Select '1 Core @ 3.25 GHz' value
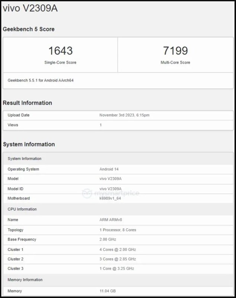The image size is (236, 298). [x=117, y=269]
